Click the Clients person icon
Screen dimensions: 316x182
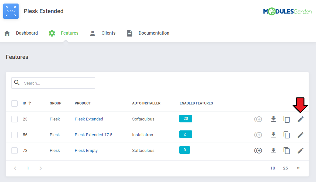[x=92, y=33]
